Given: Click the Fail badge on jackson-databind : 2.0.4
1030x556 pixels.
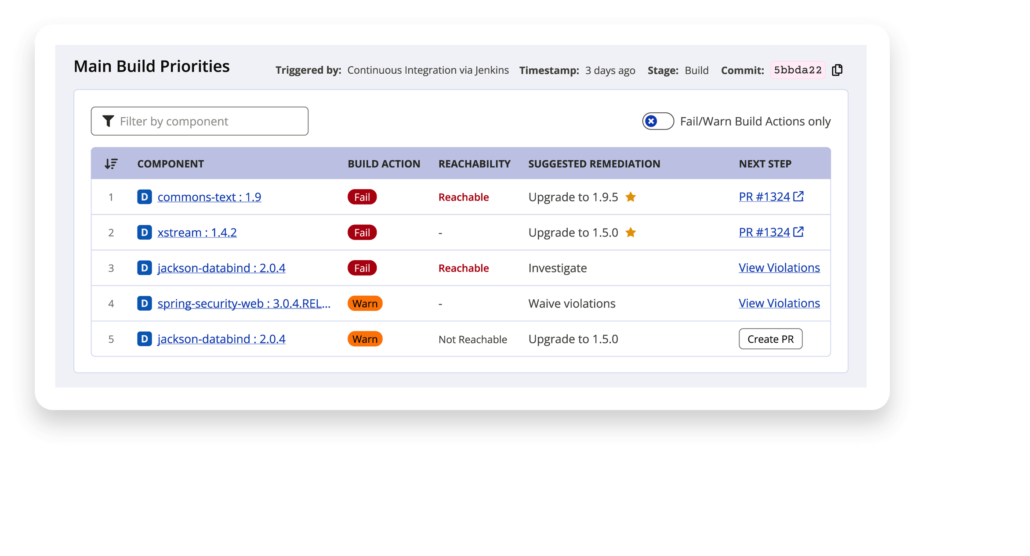Looking at the screenshot, I should click(361, 268).
